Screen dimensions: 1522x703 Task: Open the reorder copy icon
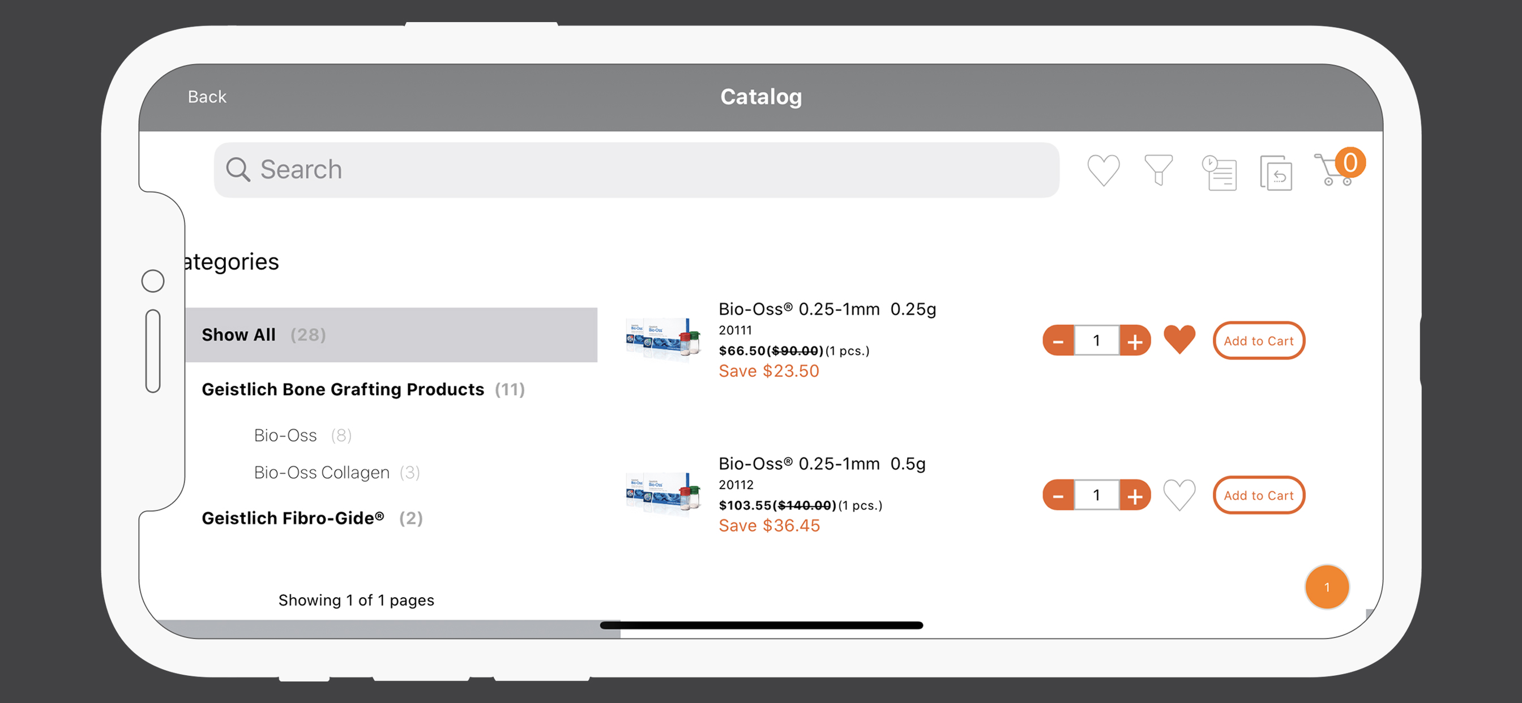point(1276,173)
